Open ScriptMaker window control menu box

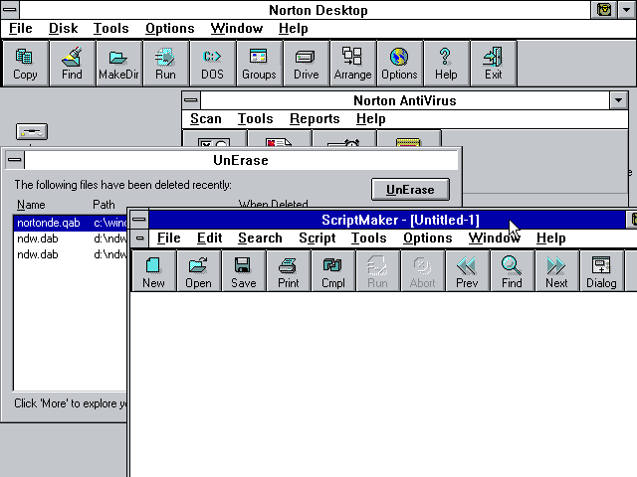(x=139, y=220)
